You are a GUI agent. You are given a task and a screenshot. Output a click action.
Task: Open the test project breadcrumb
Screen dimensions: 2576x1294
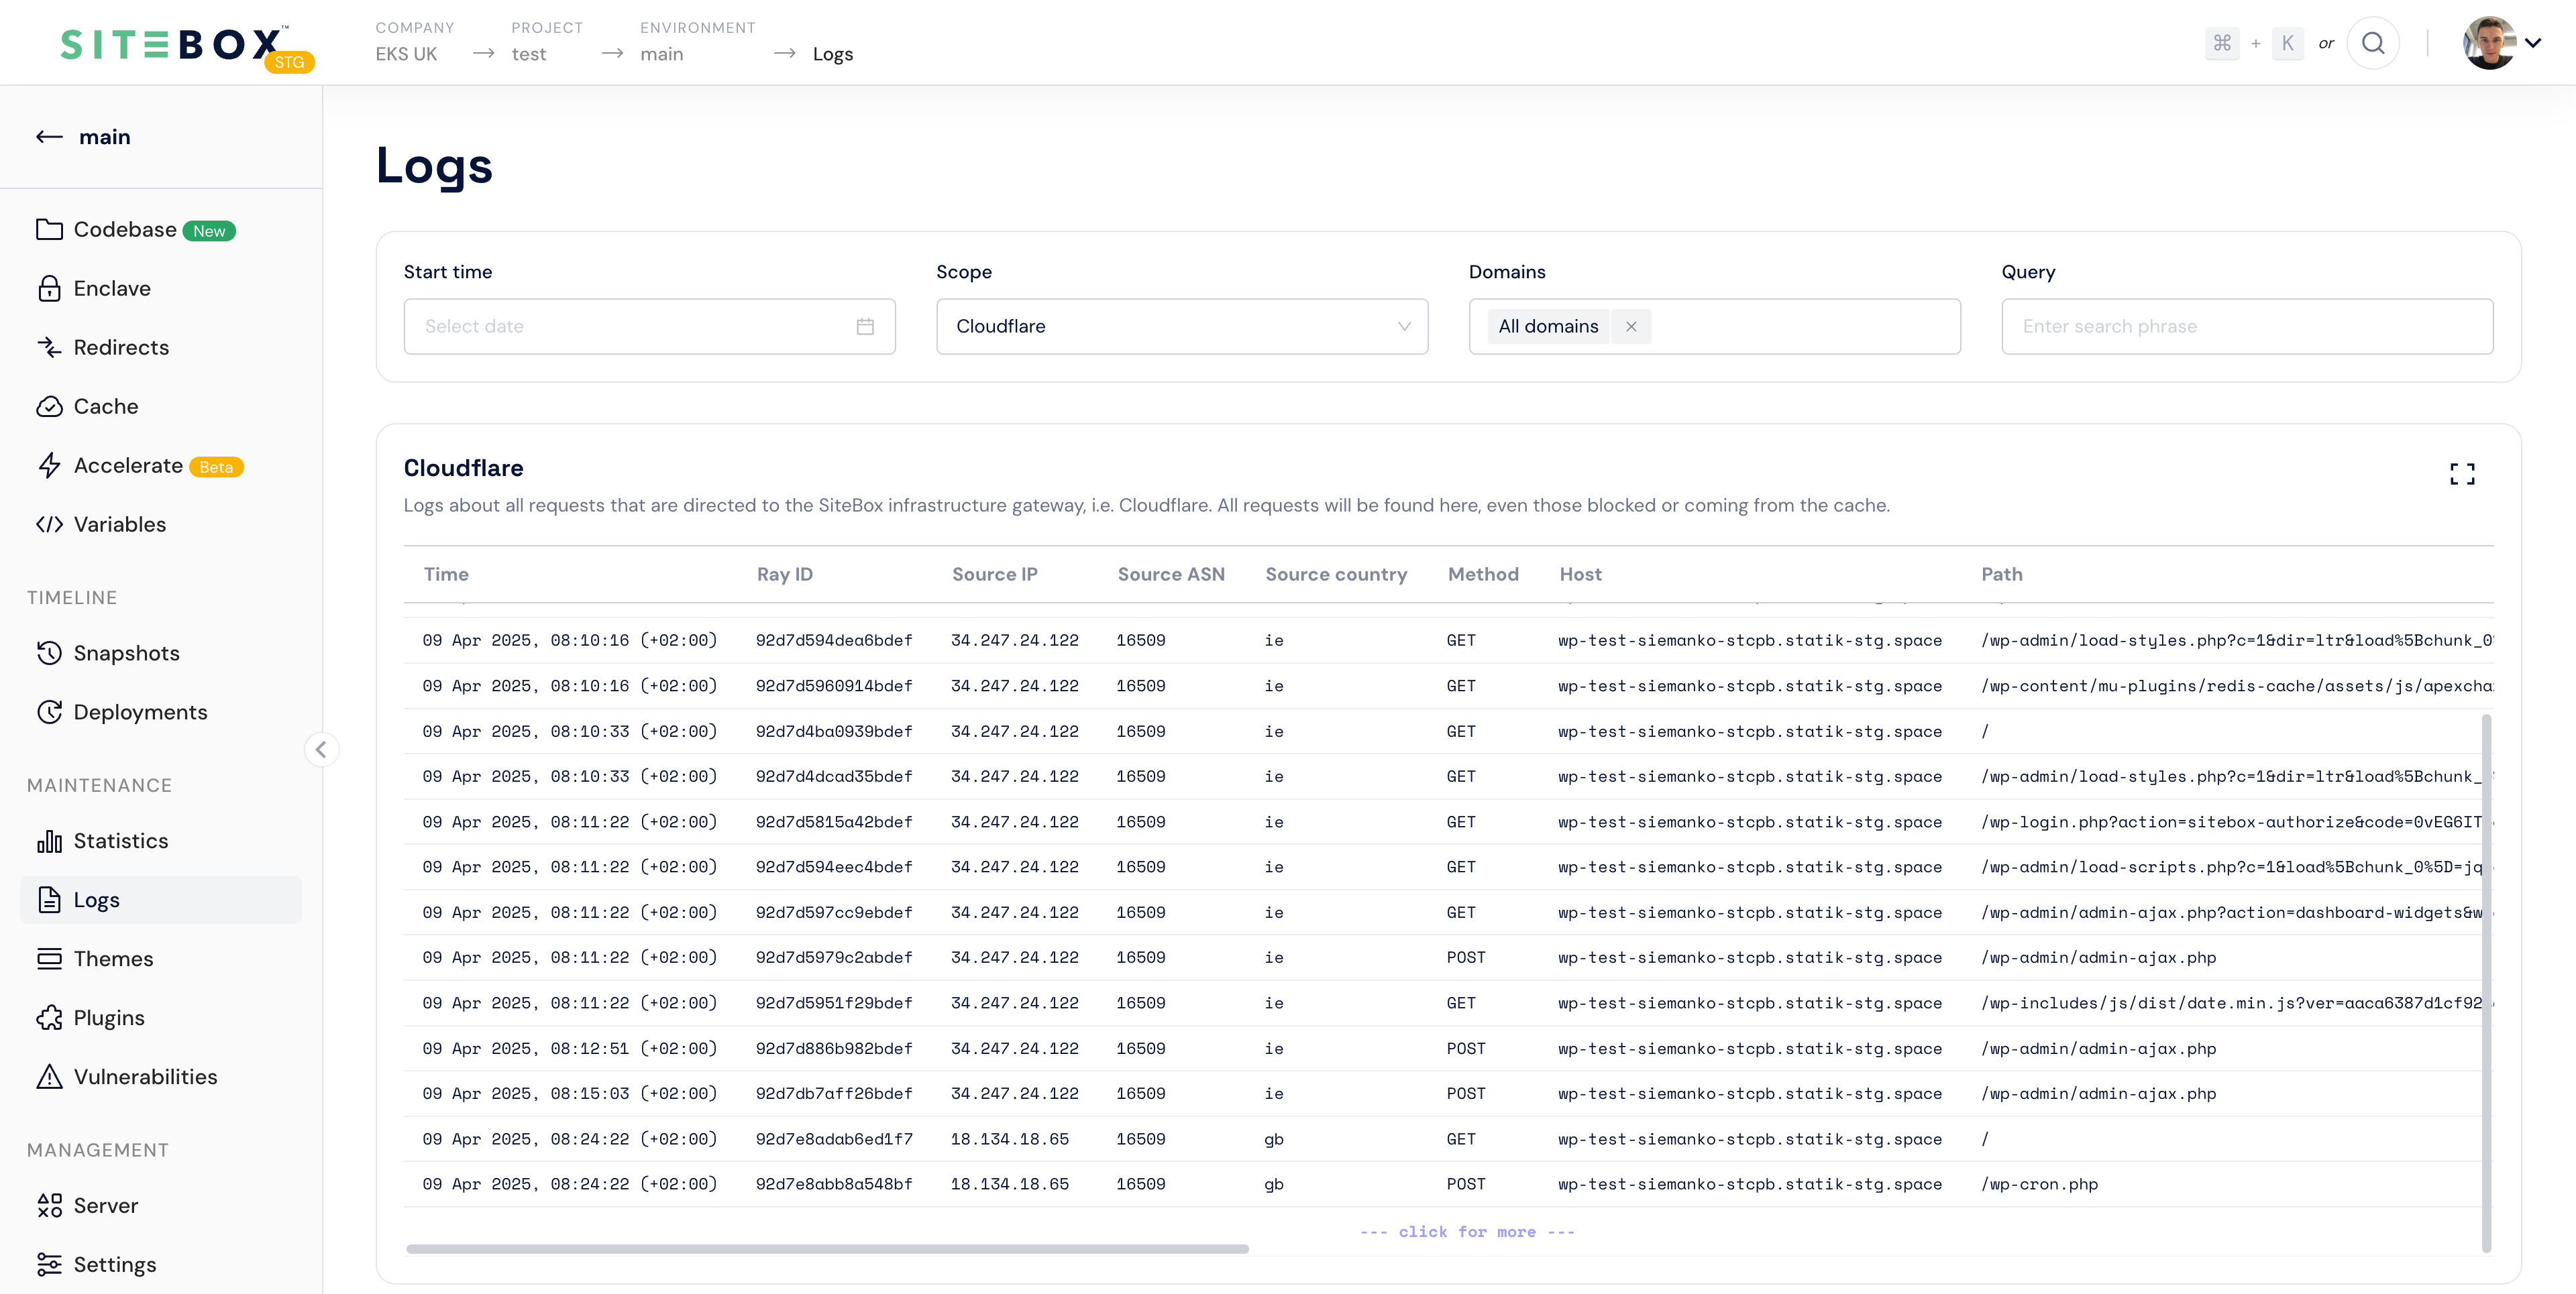coord(529,54)
